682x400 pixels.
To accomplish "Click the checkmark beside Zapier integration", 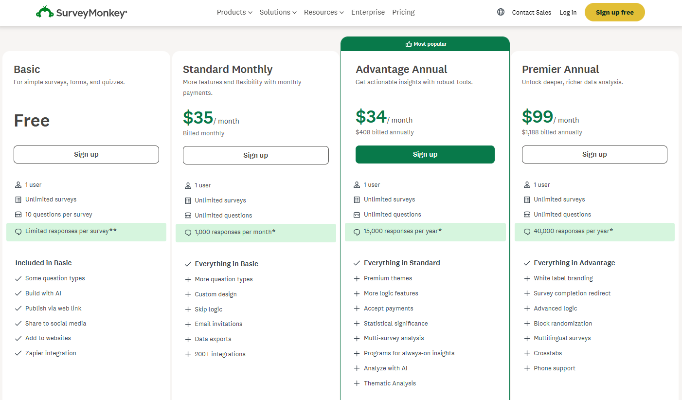I will point(18,353).
